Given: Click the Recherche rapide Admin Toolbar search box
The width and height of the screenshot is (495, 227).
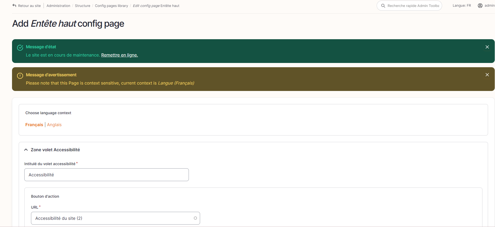Looking at the screenshot, I should click(413, 6).
